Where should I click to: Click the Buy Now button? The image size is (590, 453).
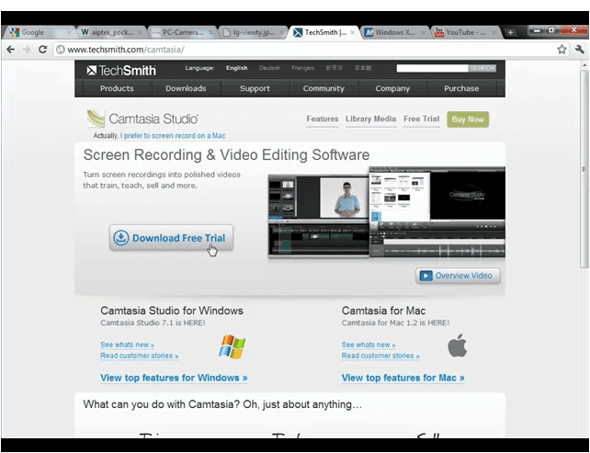pyautogui.click(x=468, y=119)
